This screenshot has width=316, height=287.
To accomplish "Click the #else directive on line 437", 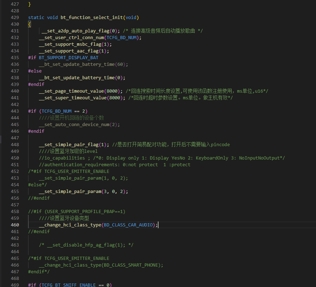I will [x=35, y=71].
